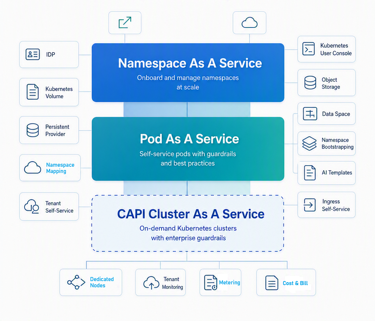Click the Cost & Bill document icon
The image size is (375, 321).
[272, 283]
